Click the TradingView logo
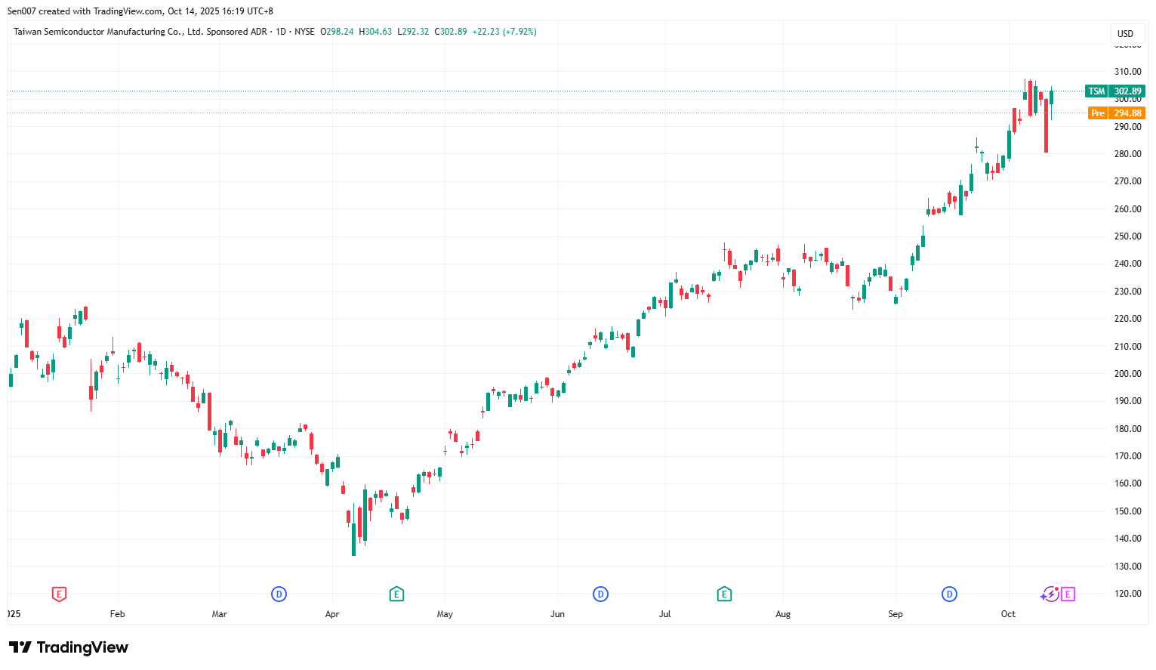 (69, 647)
